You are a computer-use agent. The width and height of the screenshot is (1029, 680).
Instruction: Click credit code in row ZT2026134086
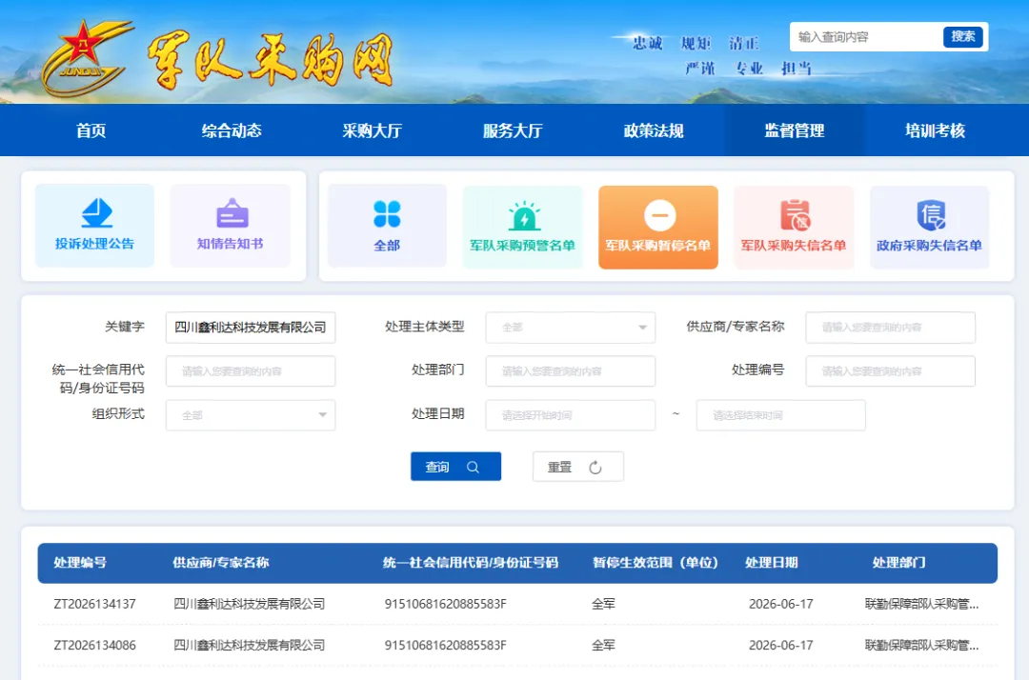[446, 646]
